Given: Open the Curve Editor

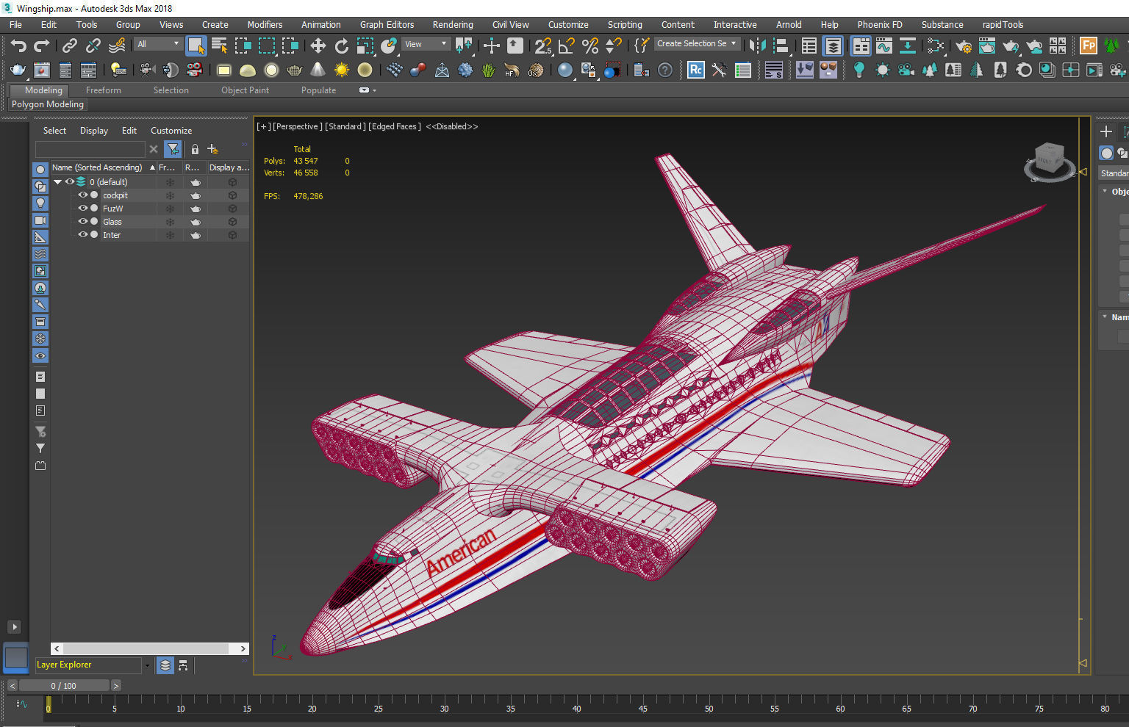Looking at the screenshot, I should [x=884, y=46].
